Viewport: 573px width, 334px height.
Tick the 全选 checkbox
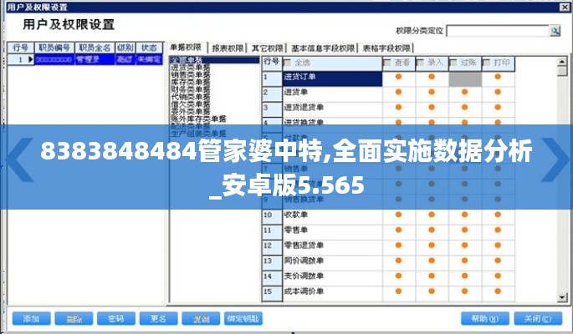point(288,63)
